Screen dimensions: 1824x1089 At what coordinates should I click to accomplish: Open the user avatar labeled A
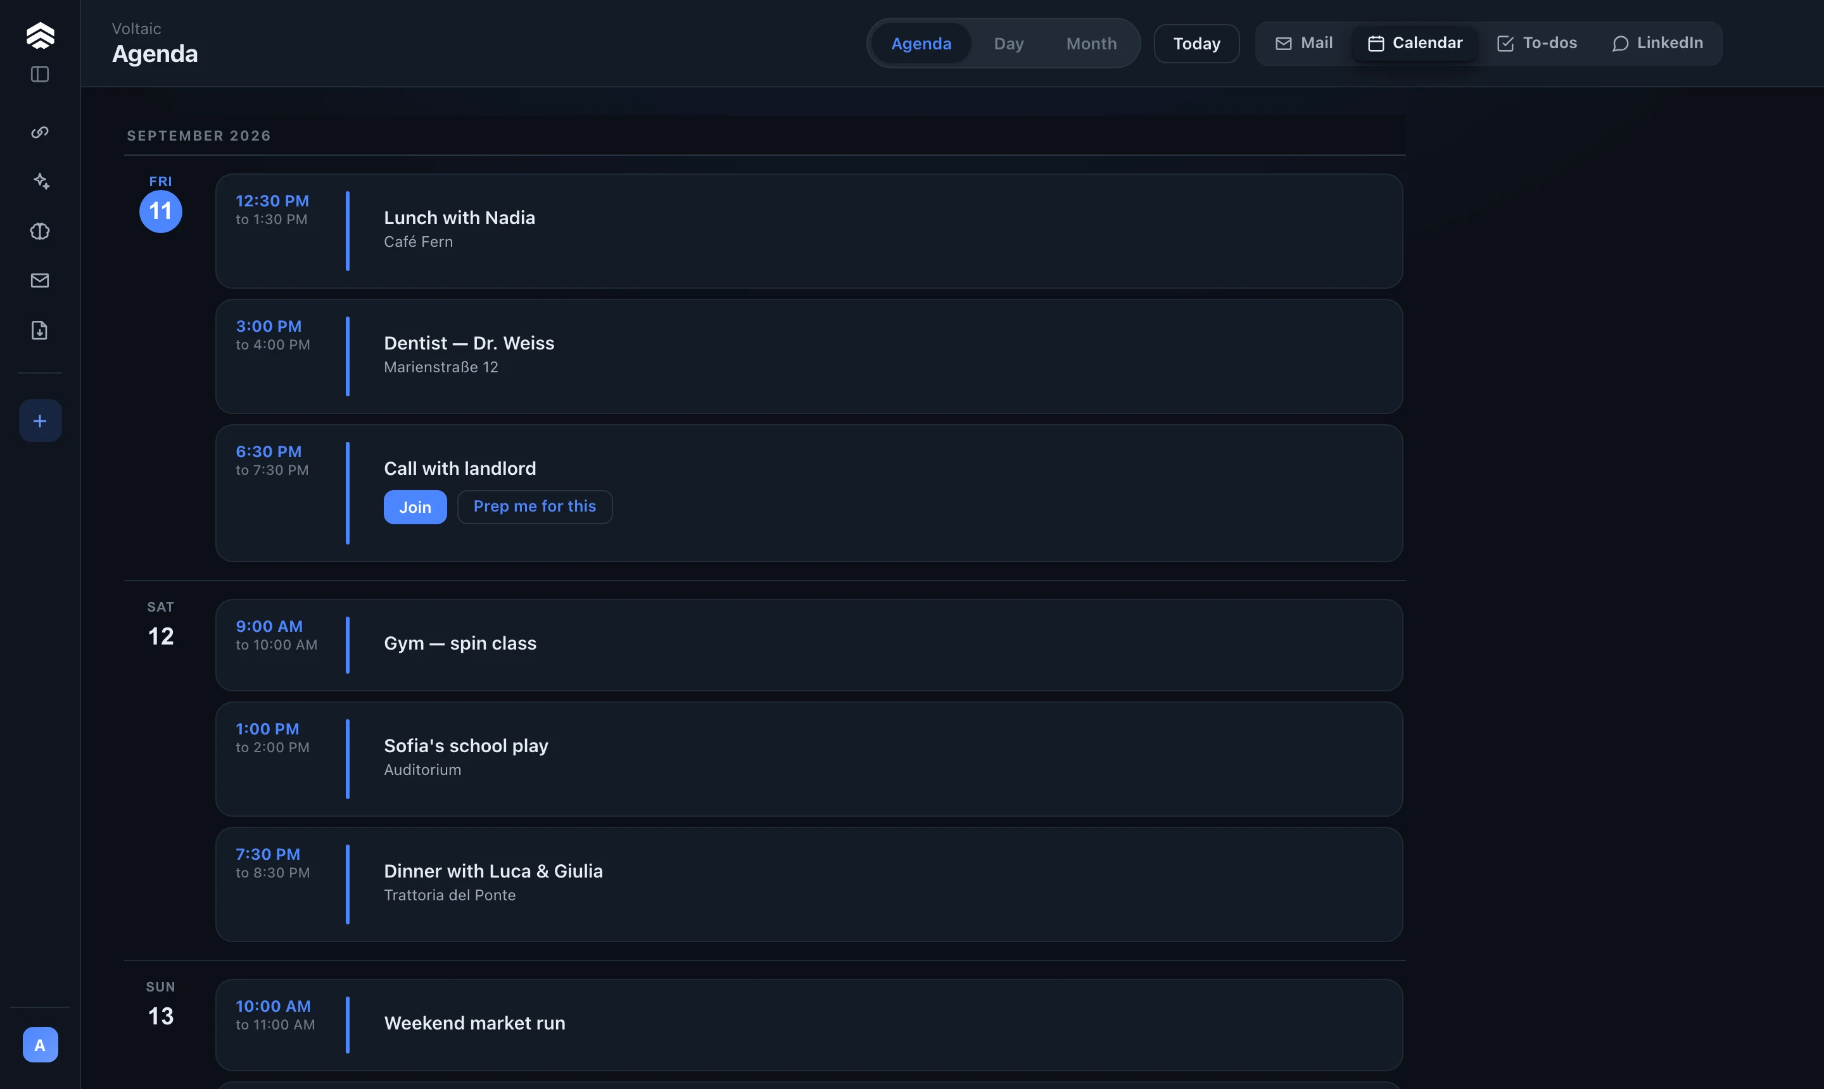(40, 1045)
